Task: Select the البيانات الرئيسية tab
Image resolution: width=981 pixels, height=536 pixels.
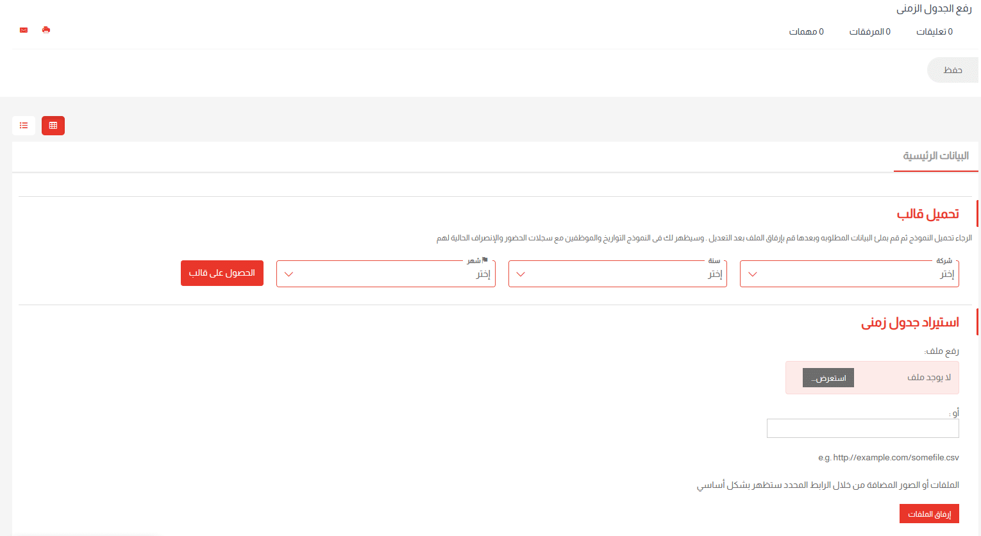Action: (935, 156)
